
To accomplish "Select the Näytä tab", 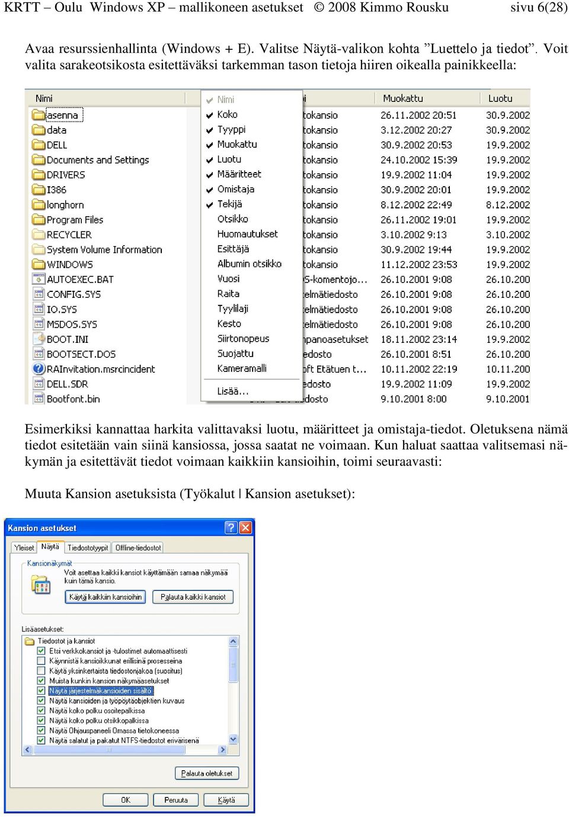I will coord(50,546).
